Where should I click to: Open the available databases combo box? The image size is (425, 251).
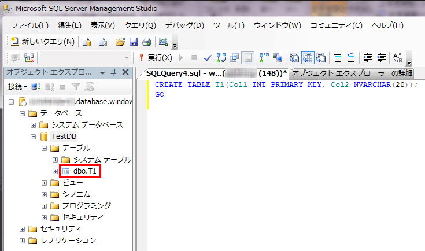[86, 58]
